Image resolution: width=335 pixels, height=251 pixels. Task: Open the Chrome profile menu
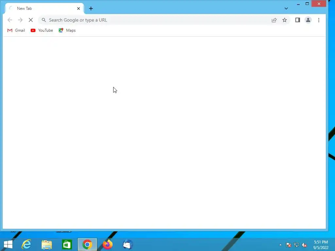308,20
